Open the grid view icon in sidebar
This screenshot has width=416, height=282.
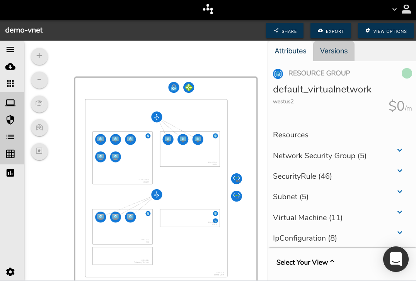pos(10,154)
